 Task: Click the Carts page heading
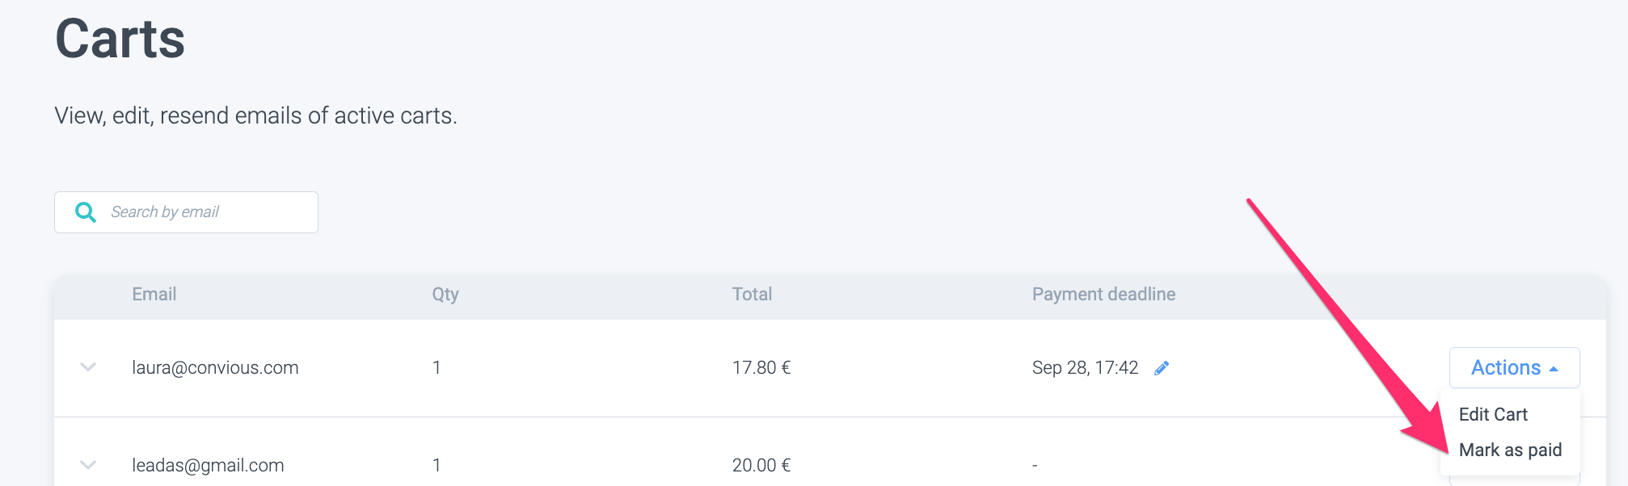(120, 39)
